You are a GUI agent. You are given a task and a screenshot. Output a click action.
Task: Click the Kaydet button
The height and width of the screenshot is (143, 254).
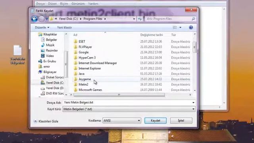(155, 120)
